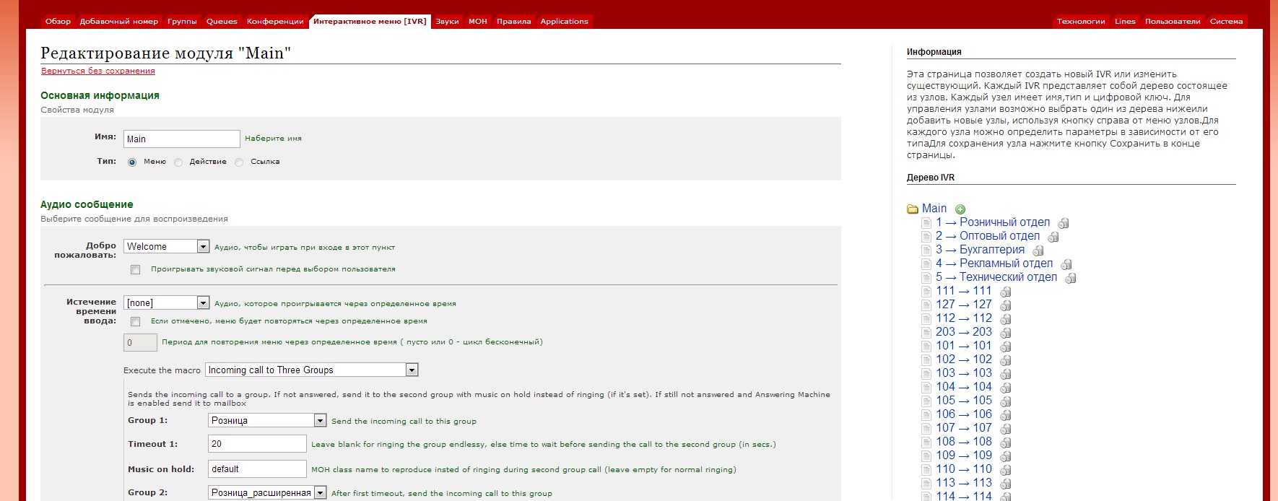Delete Технический отдел using its trash icon
This screenshot has width=1278, height=501.
tap(1070, 278)
